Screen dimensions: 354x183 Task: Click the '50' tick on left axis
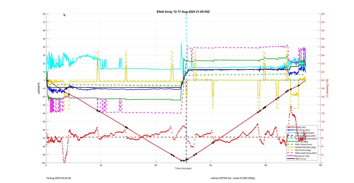[44, 39]
